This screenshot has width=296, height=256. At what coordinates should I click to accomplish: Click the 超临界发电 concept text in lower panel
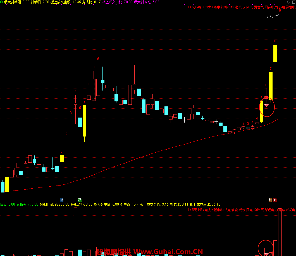point(287,210)
